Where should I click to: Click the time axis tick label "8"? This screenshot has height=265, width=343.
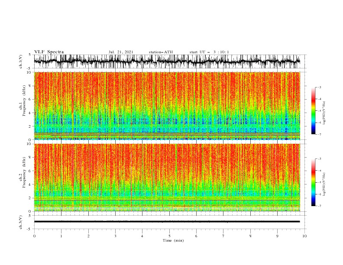coord(250,236)
